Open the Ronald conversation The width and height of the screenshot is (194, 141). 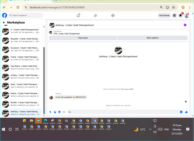21,104
